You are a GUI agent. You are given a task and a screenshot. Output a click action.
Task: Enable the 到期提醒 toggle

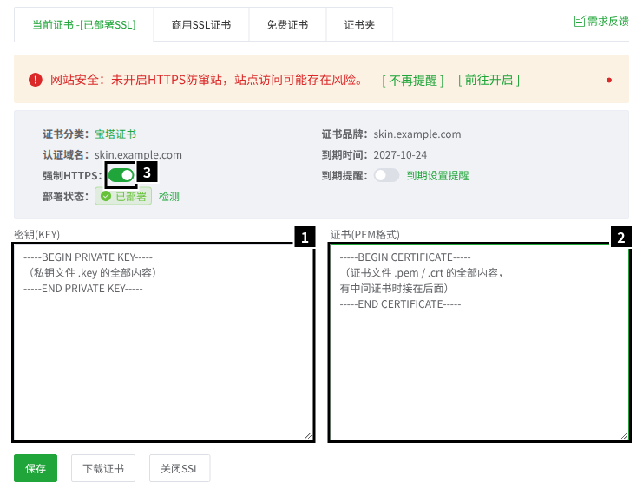(386, 175)
